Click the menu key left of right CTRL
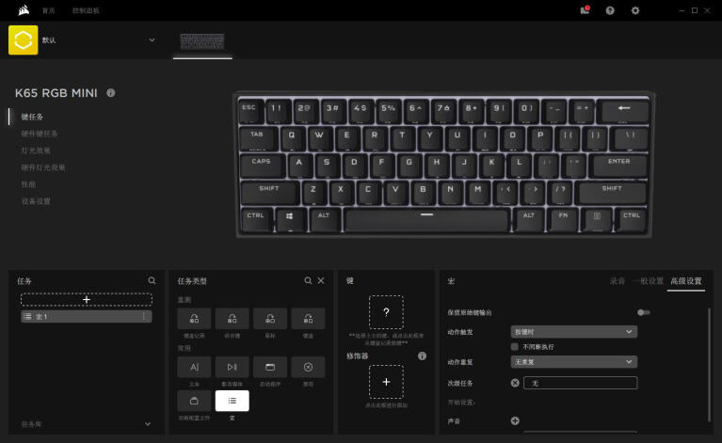This screenshot has width=722, height=443. click(x=597, y=218)
